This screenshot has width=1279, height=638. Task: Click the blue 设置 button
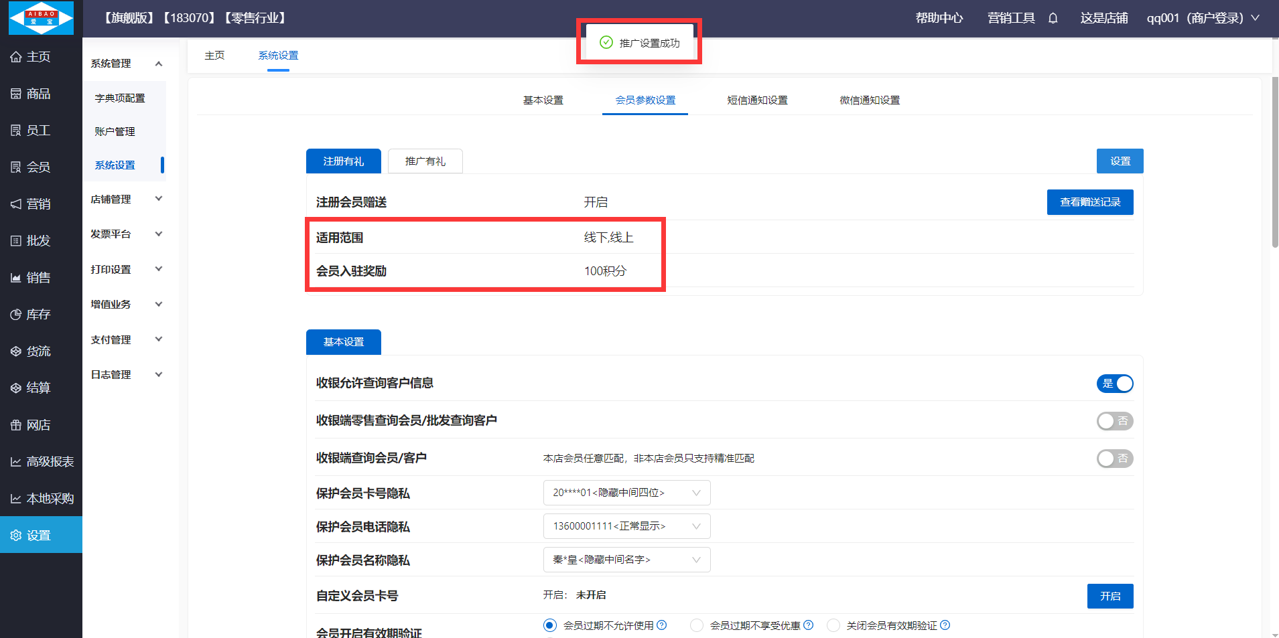(1120, 161)
